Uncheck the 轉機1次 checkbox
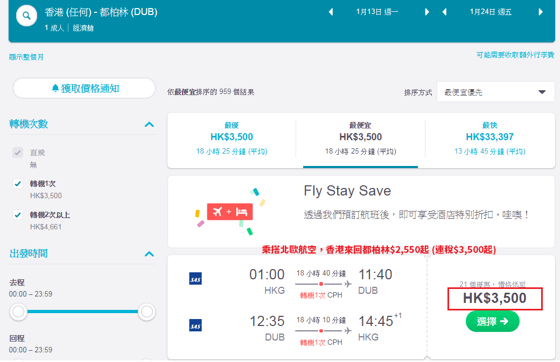 (x=18, y=184)
